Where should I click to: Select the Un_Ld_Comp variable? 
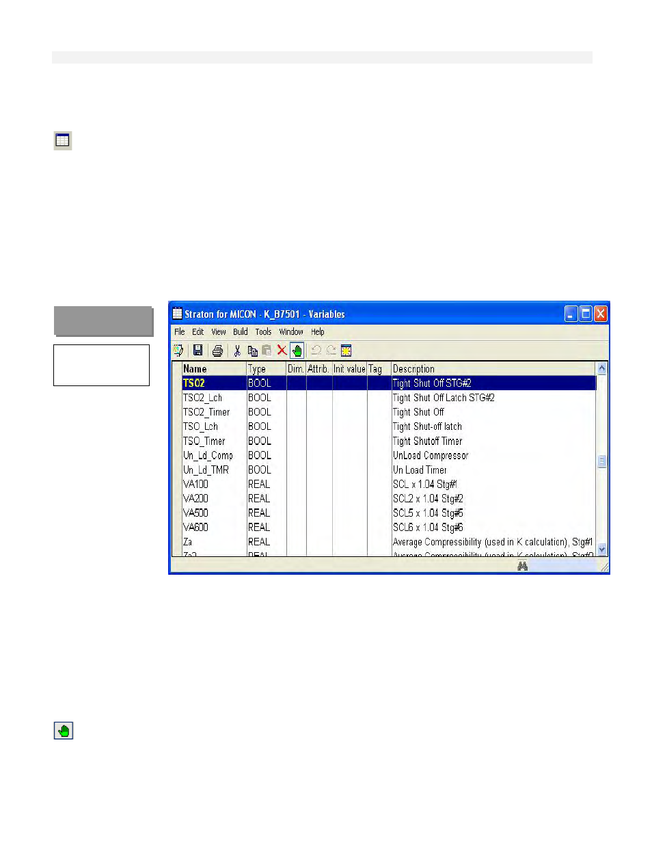coord(208,456)
